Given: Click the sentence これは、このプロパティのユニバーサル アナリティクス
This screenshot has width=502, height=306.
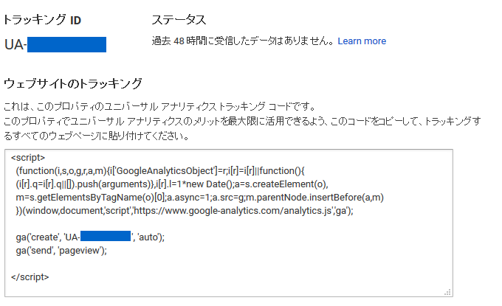Looking at the screenshot, I should point(159,106).
